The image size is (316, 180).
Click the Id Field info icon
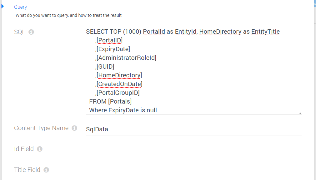click(x=40, y=149)
